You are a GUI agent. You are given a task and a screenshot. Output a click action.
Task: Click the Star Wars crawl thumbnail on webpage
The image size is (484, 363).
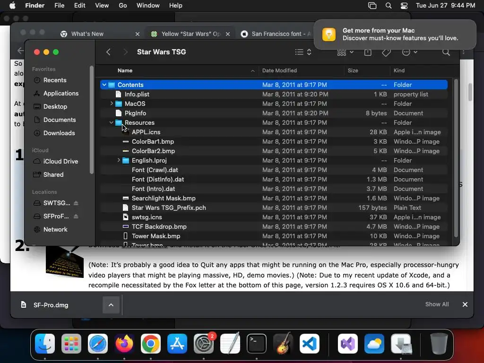coord(65,262)
